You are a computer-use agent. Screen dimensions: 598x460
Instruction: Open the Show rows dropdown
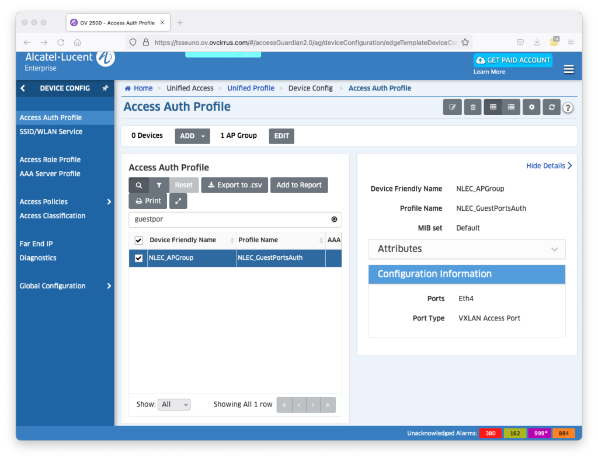click(x=174, y=405)
